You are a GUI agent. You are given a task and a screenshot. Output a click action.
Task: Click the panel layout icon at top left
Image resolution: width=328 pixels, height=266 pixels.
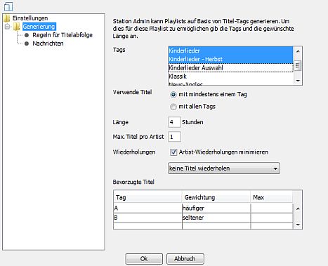[8, 6]
